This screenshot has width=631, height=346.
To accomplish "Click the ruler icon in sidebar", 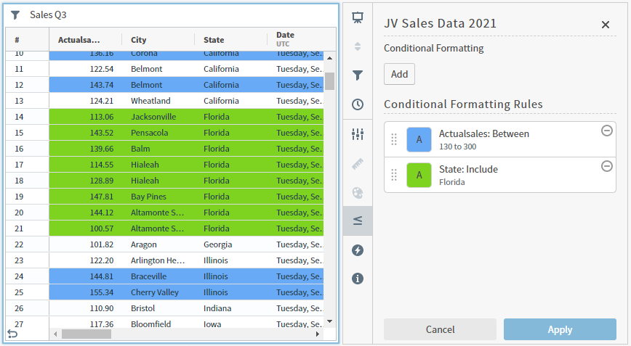I will 358,164.
